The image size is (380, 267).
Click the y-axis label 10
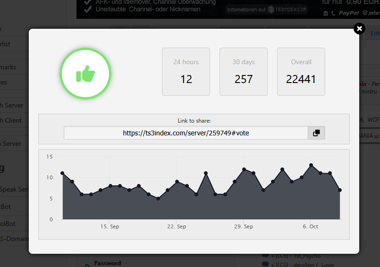pos(50,177)
